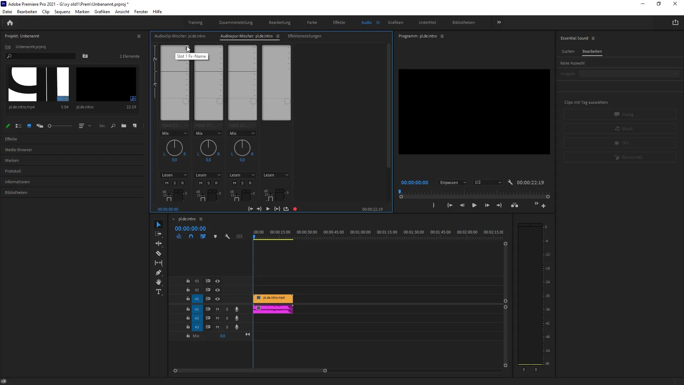Click the Program monitor button editor plus
Viewport: 684px width, 385px height.
[x=543, y=206]
